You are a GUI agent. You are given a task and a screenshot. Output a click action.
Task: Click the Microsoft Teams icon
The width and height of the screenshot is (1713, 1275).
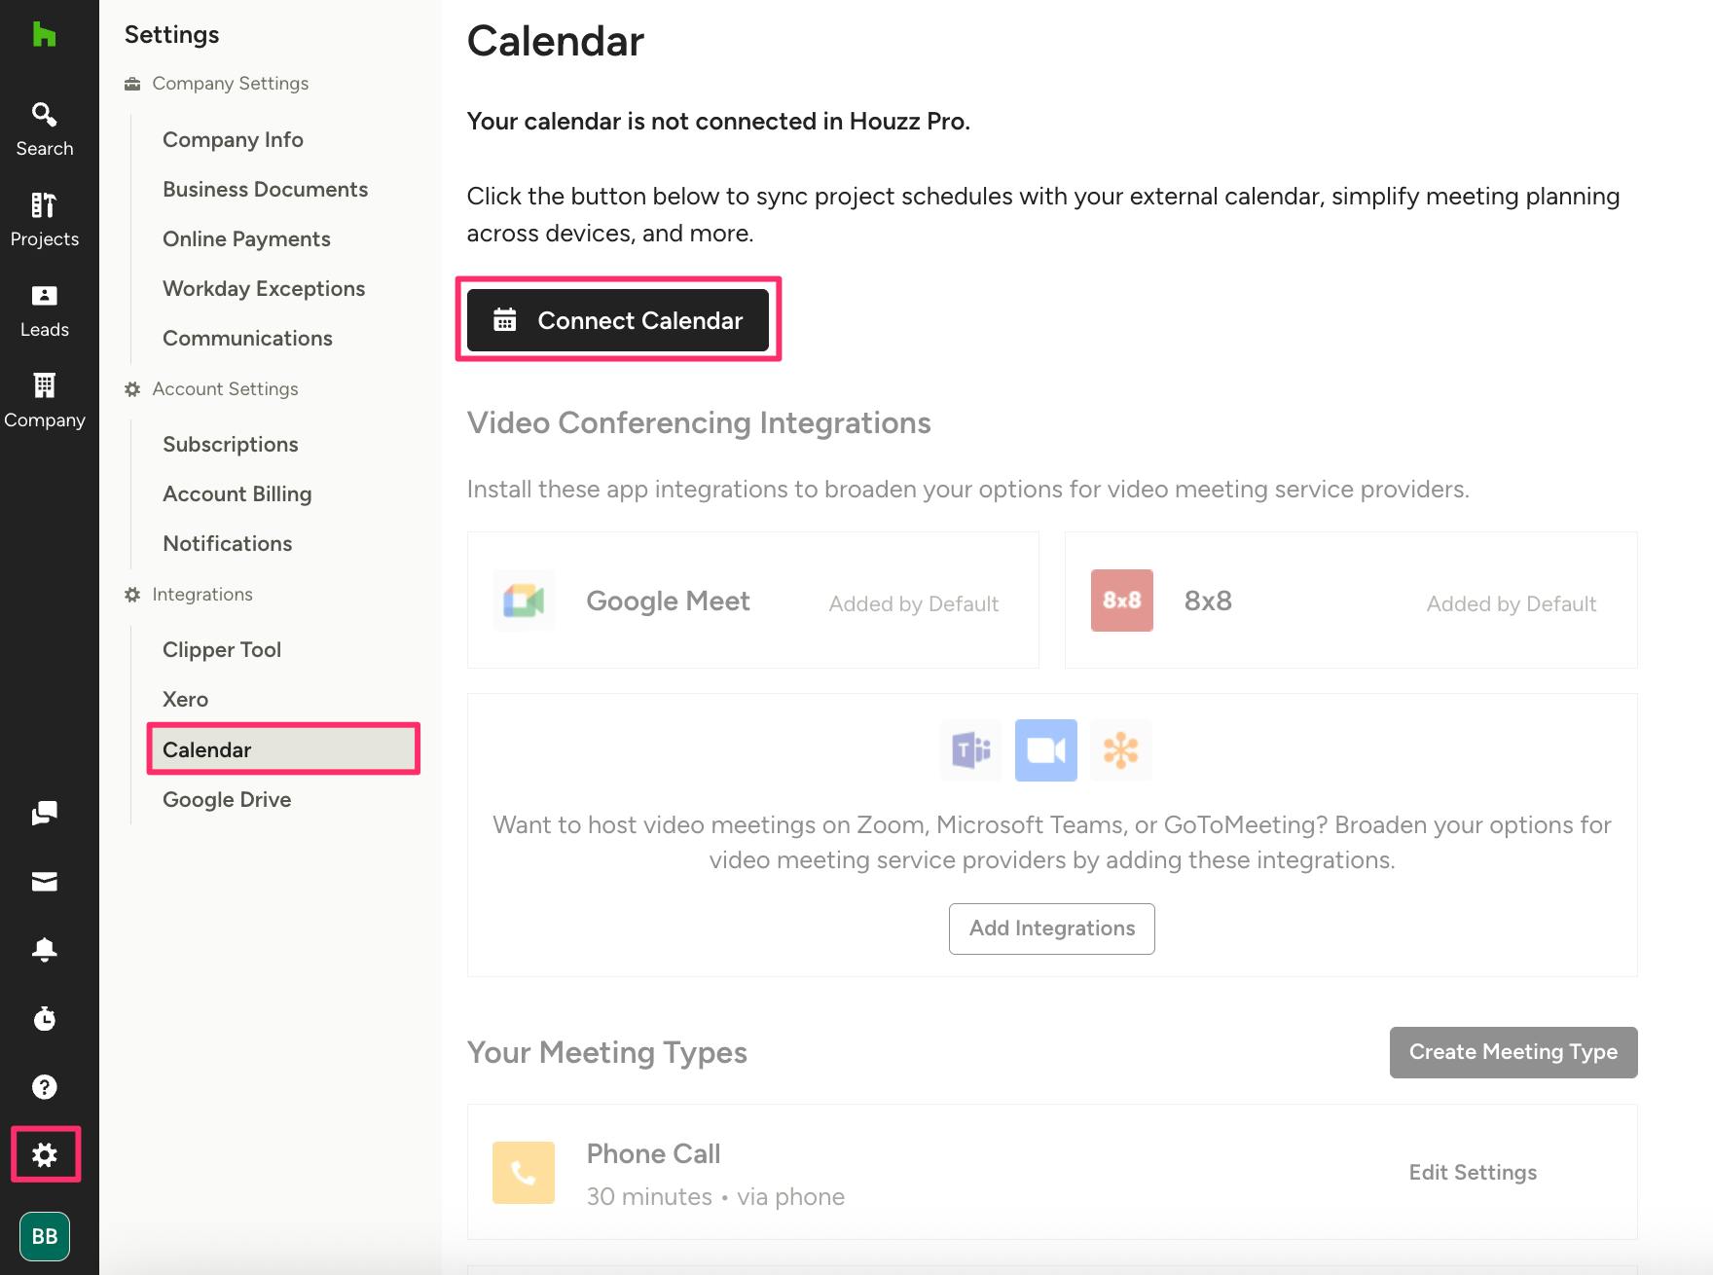pos(970,750)
